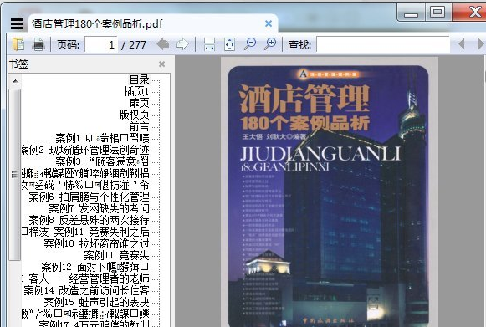The width and height of the screenshot is (486, 327).
Task: Open the hamburger menu icon
Action: click(17, 23)
